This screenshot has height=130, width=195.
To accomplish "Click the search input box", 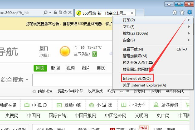I will tap(72, 80).
